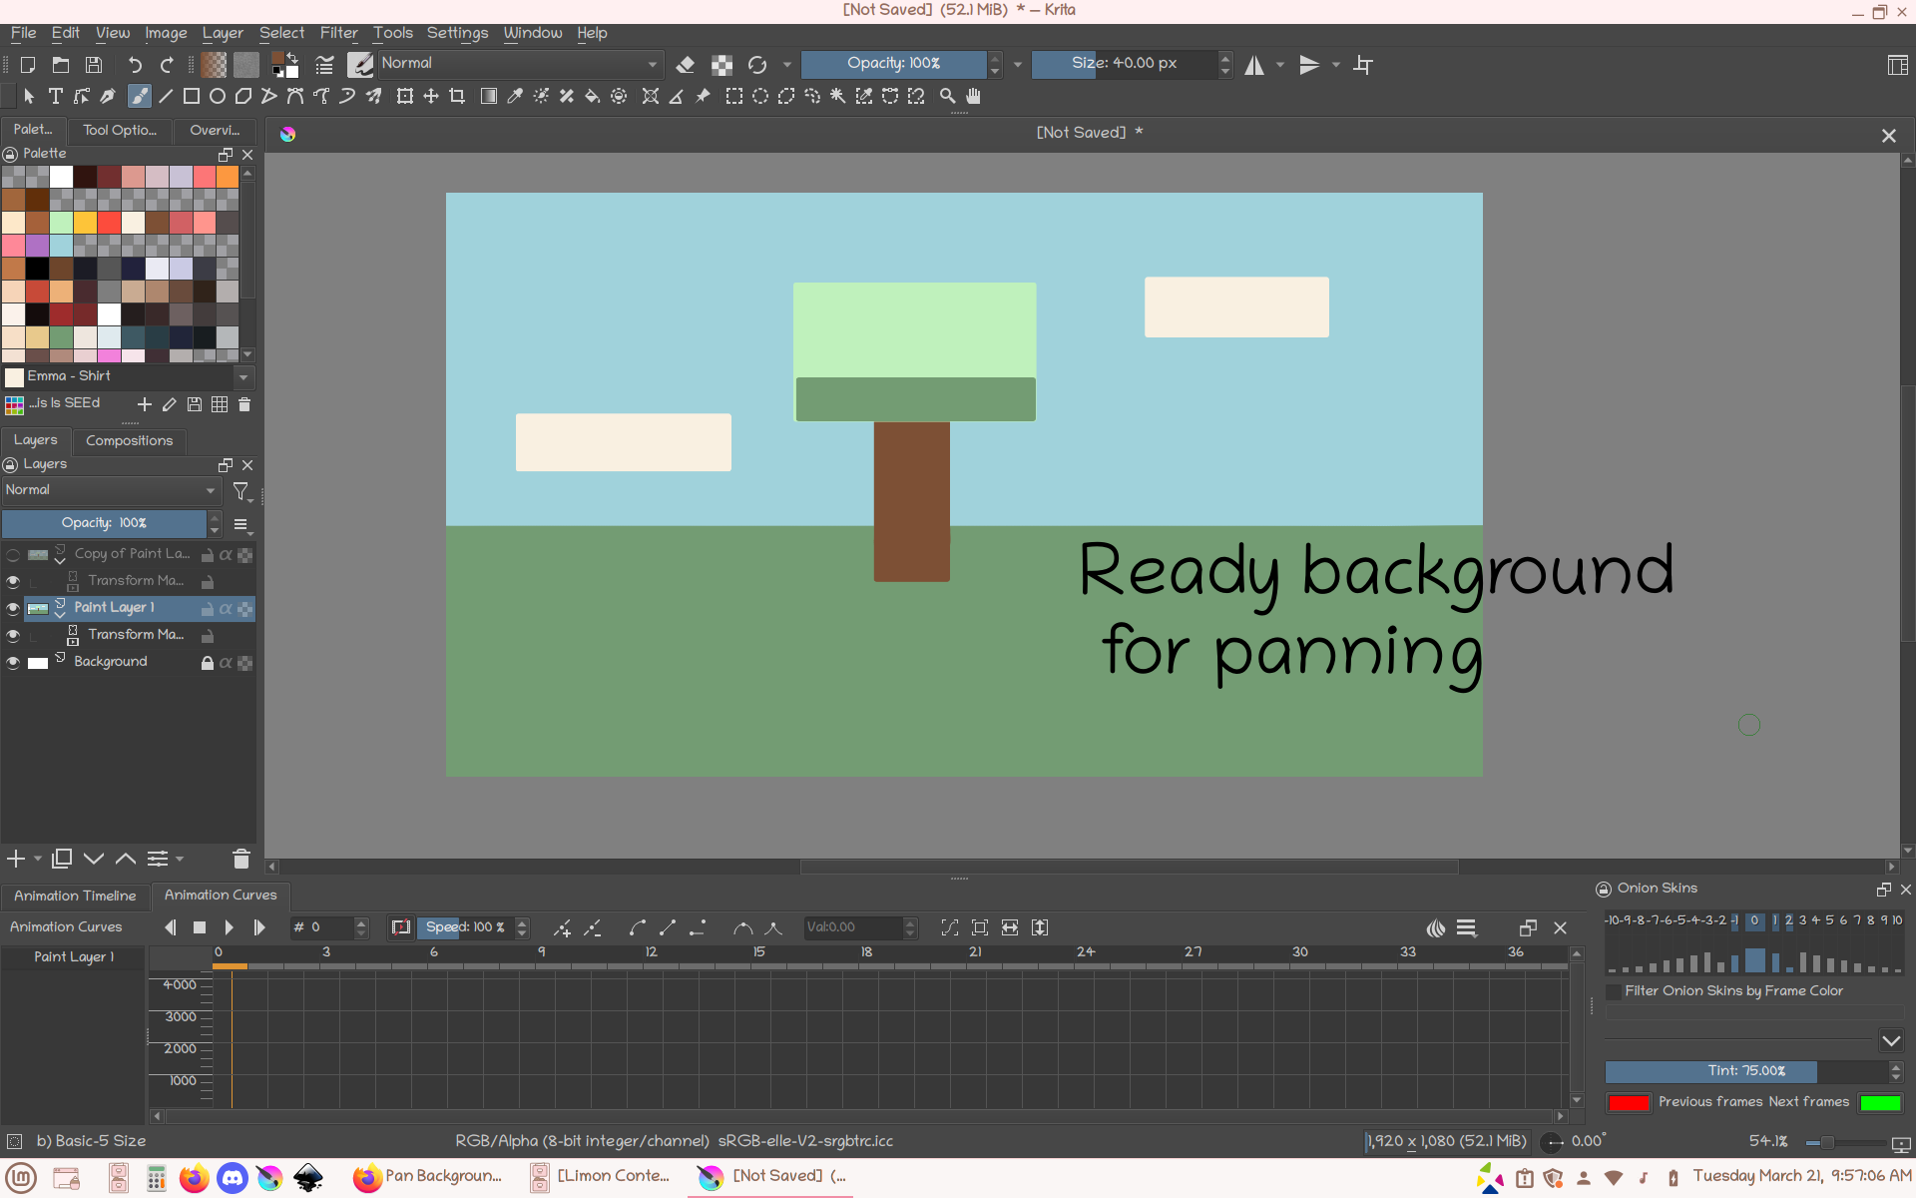Open the brush blending mode dropdown
The height and width of the screenshot is (1198, 1916).
tap(519, 64)
